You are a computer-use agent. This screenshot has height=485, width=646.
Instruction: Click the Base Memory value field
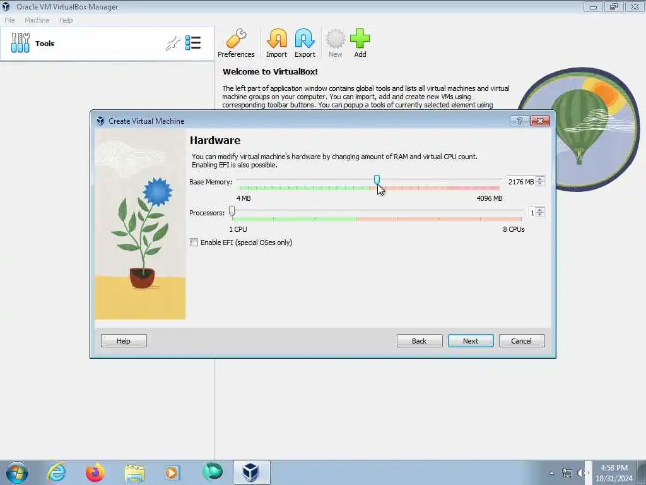(x=520, y=182)
